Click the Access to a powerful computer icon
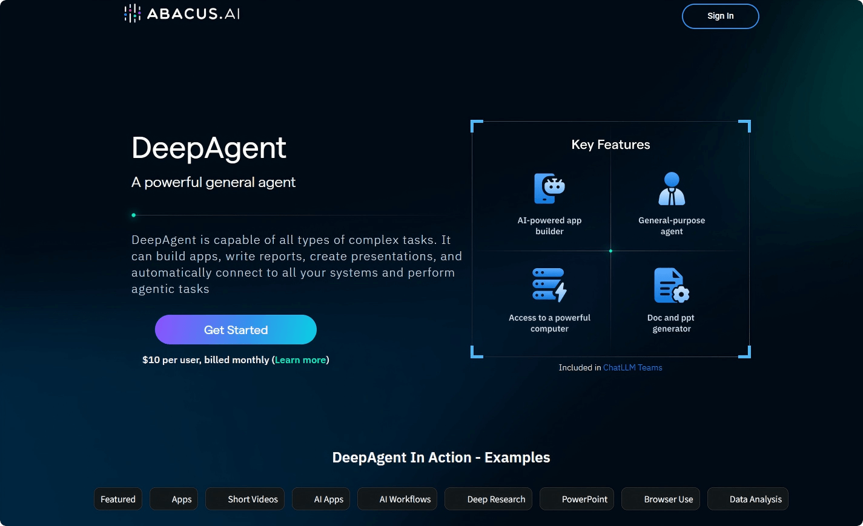 548,284
